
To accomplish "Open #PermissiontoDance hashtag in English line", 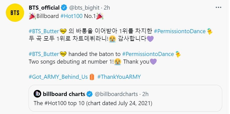I will click(x=148, y=54).
